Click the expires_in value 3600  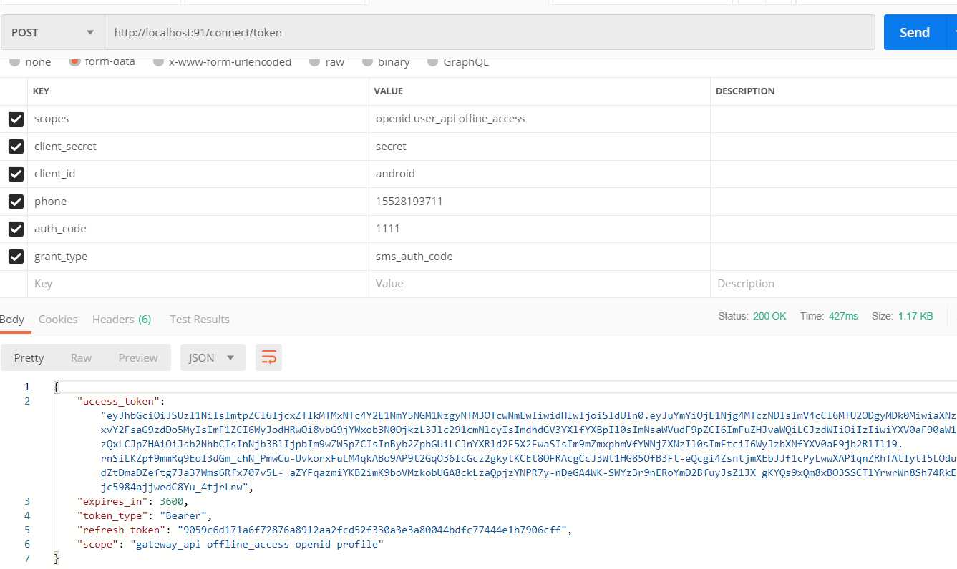click(x=172, y=501)
